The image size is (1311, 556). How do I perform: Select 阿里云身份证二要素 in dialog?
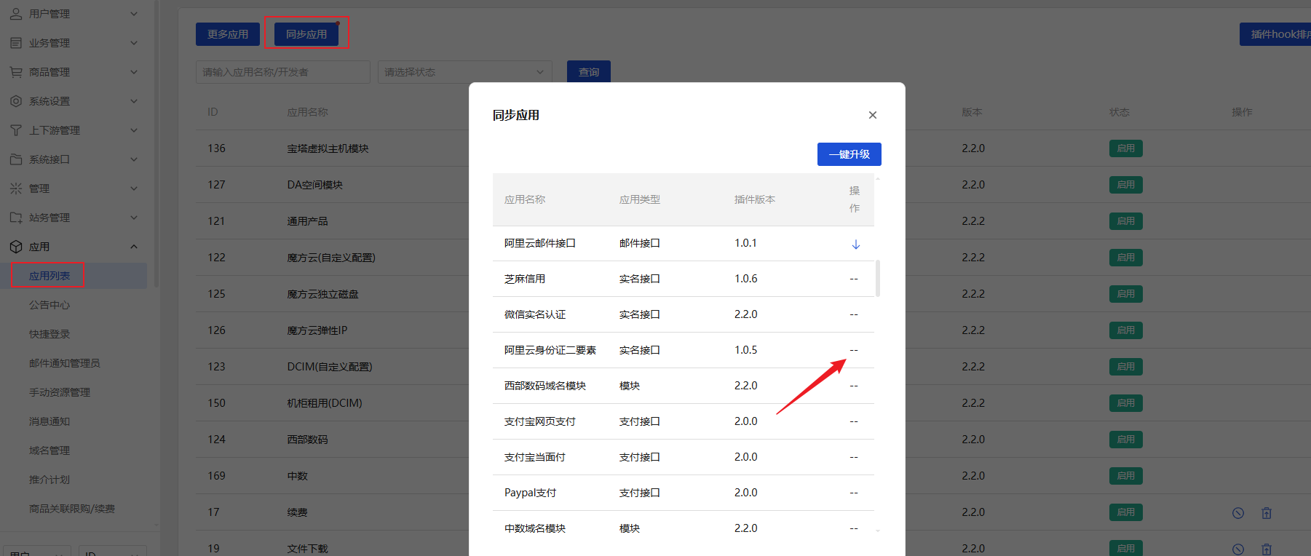[x=684, y=350]
